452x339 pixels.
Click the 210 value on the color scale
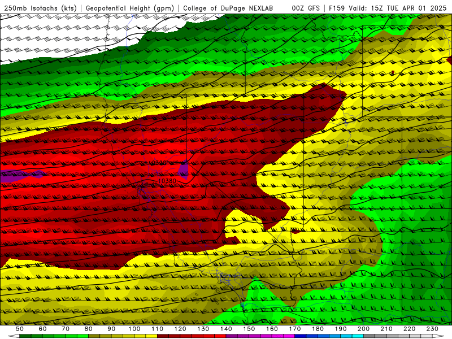(x=387, y=329)
